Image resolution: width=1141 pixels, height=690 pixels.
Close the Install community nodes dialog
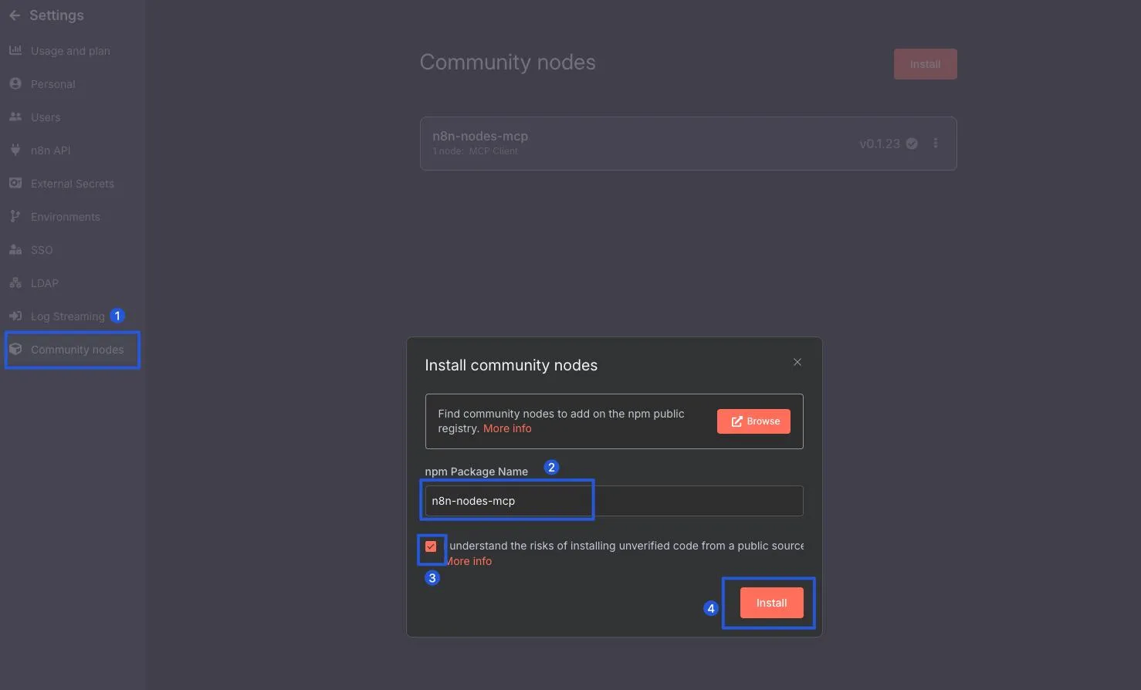pyautogui.click(x=797, y=362)
